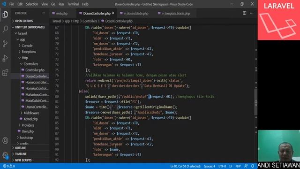Open the Explorer view in activity bar

pyautogui.click(x=5, y=15)
